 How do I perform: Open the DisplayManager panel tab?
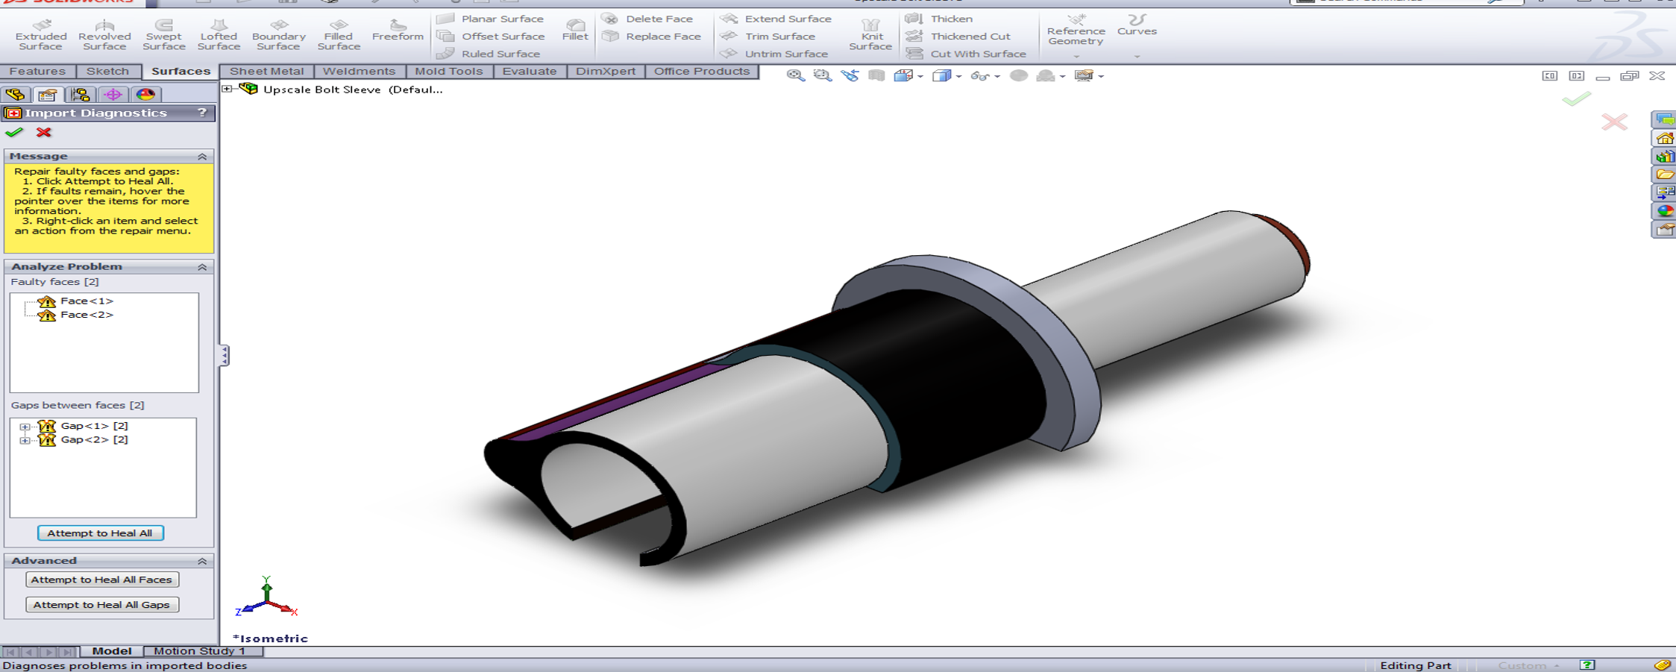[x=145, y=94]
